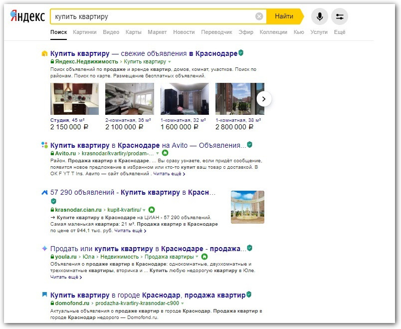This screenshot has height=329, width=401.
Task: Open the Карты tab
Action: click(x=134, y=32)
